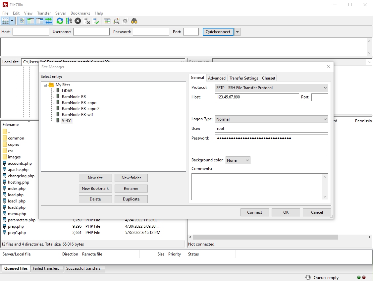373x281 pixels.
Task: Select the RamNode-RR site entry
Action: pos(74,97)
